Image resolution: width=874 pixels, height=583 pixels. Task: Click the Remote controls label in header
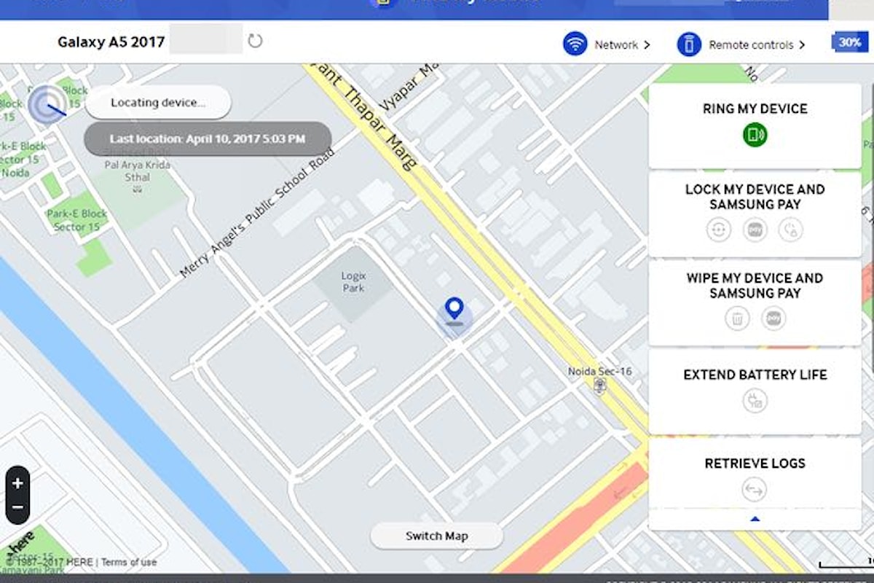751,45
